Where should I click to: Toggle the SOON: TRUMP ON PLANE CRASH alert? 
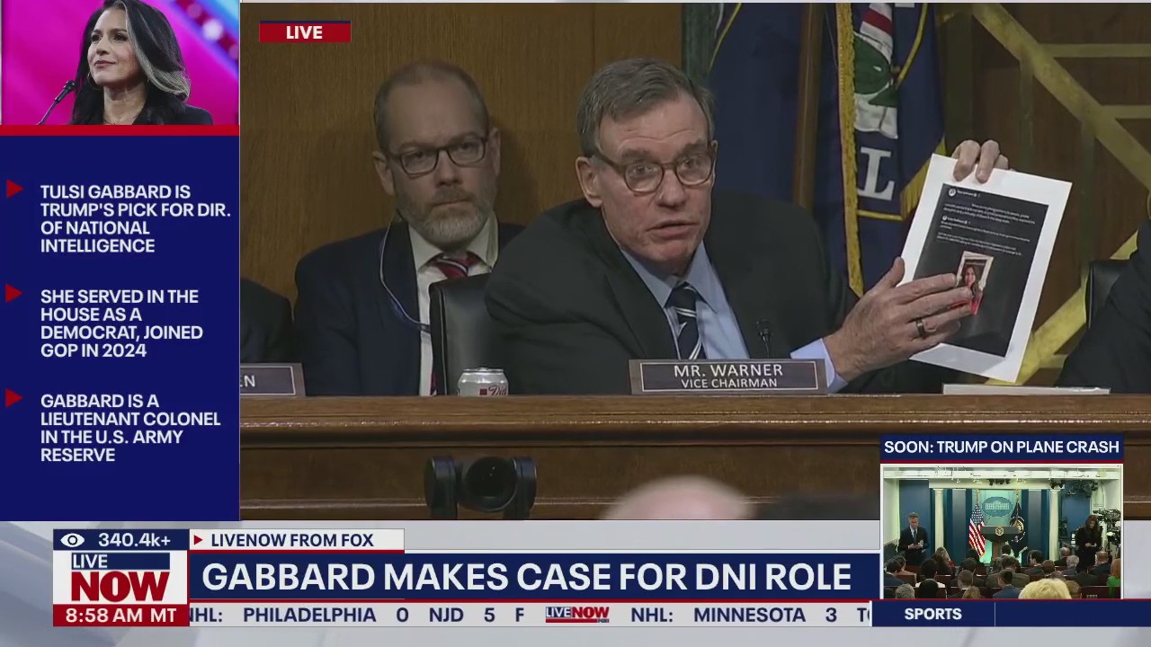(x=1001, y=447)
